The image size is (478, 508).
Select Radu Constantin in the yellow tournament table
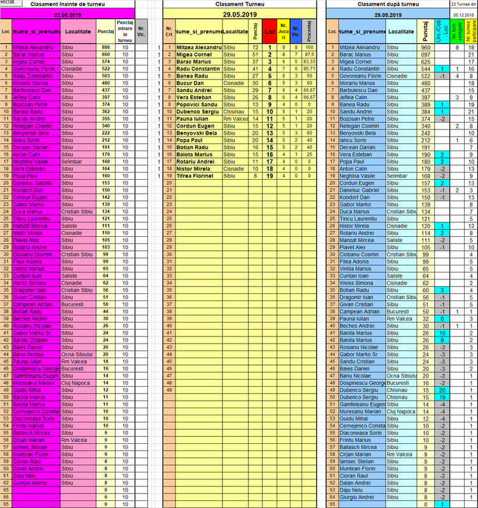point(199,69)
